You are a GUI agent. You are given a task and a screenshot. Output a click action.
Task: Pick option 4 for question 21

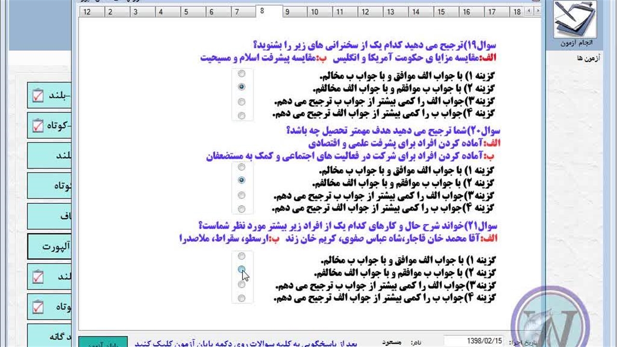(x=241, y=298)
